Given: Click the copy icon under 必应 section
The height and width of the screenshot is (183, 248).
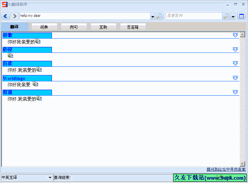Looking at the screenshot, I should (x=11, y=55).
